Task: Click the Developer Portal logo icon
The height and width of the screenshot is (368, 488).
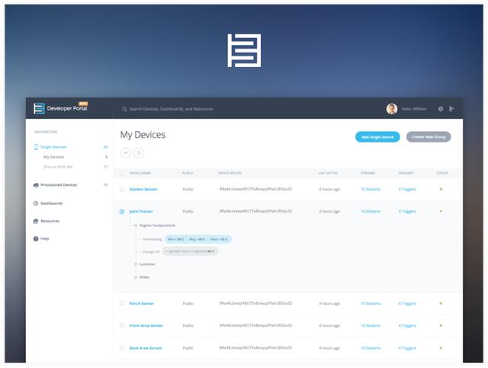Action: tap(38, 109)
